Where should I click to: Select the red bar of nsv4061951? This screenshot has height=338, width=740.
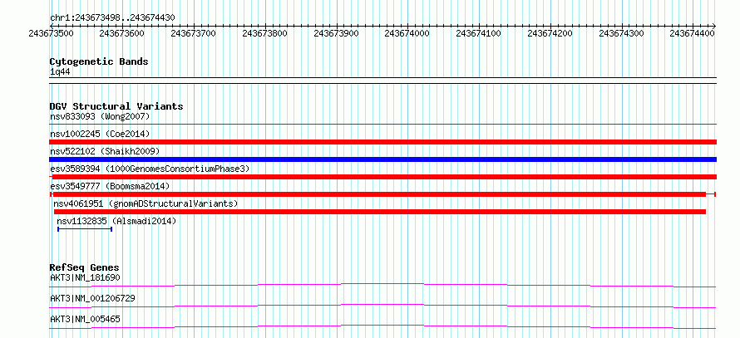coord(380,212)
